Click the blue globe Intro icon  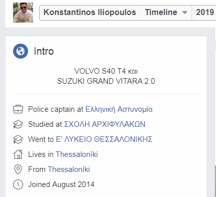21,51
